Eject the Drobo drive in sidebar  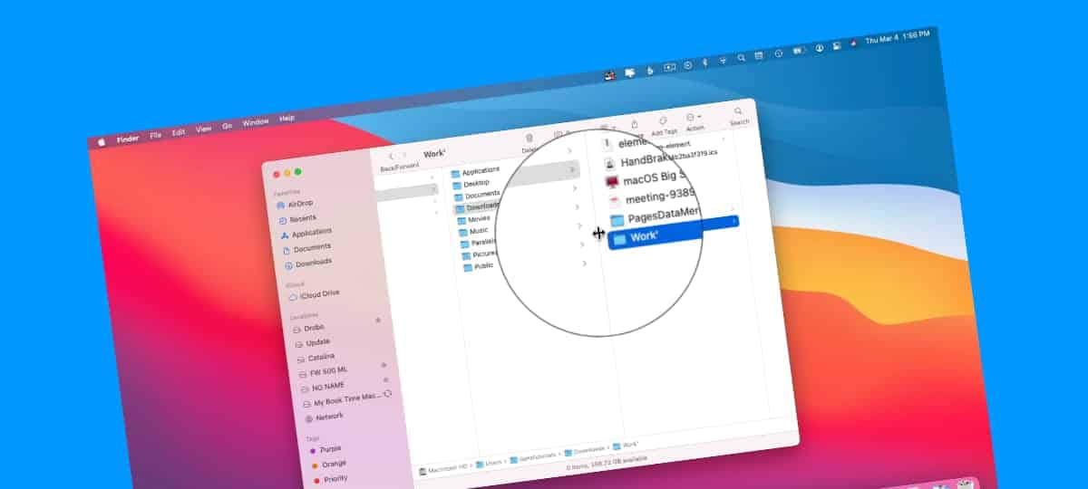(x=378, y=320)
